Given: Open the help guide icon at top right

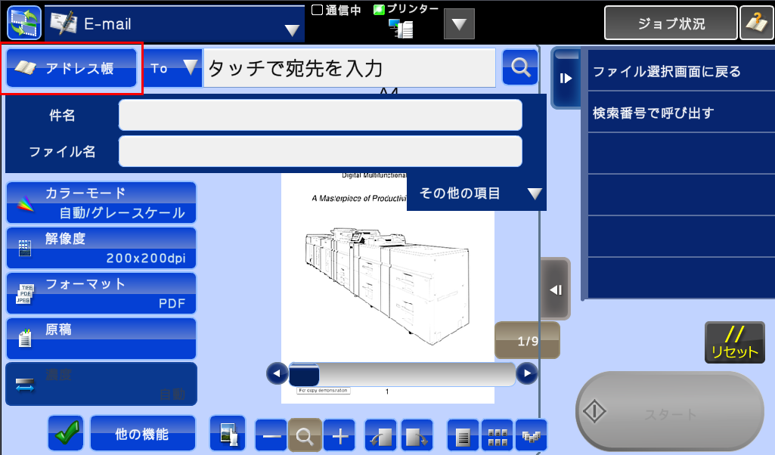Looking at the screenshot, I should point(756,23).
